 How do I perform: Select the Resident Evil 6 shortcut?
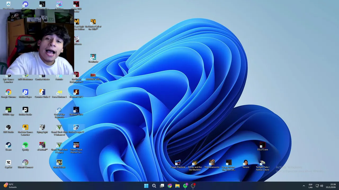click(76, 111)
